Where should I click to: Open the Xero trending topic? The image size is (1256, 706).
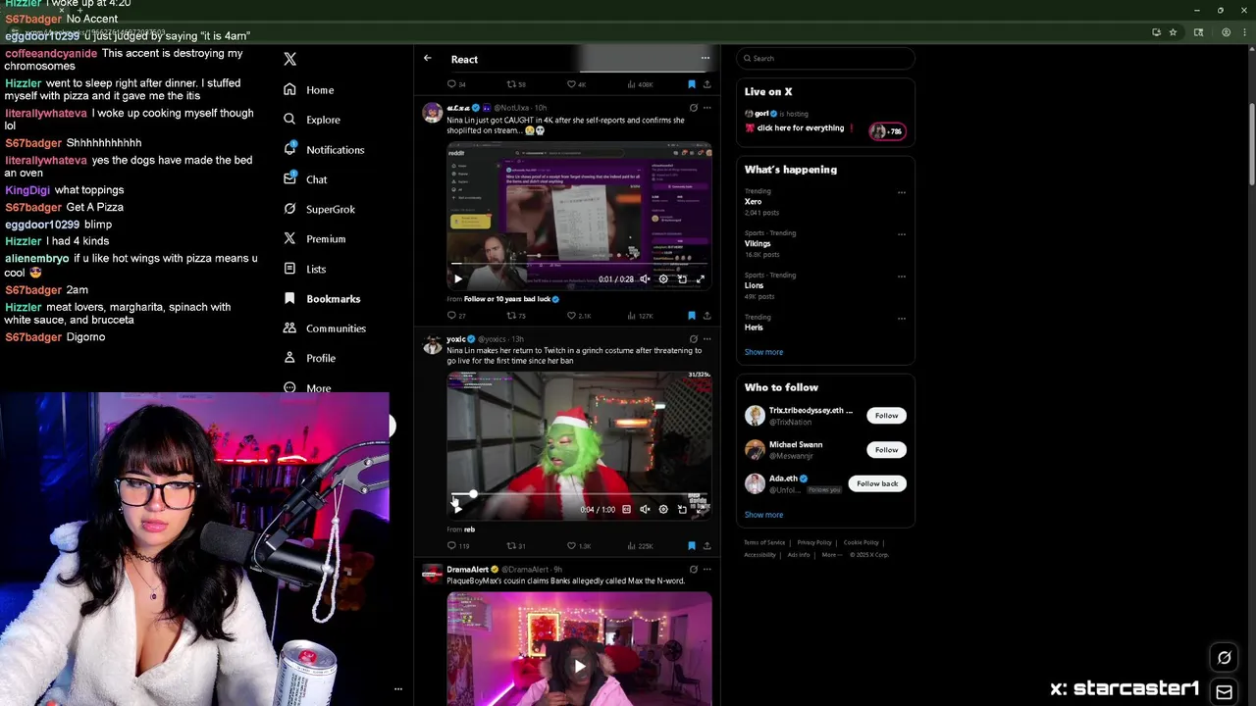(753, 201)
